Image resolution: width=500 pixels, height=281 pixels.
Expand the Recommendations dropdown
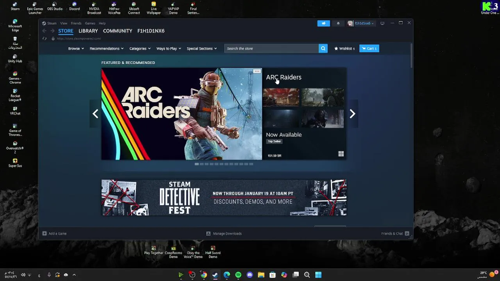point(106,48)
